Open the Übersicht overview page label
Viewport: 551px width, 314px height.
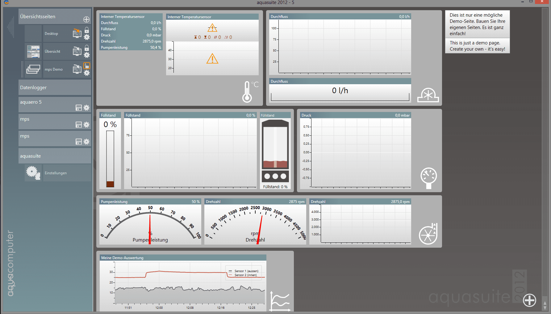(52, 52)
